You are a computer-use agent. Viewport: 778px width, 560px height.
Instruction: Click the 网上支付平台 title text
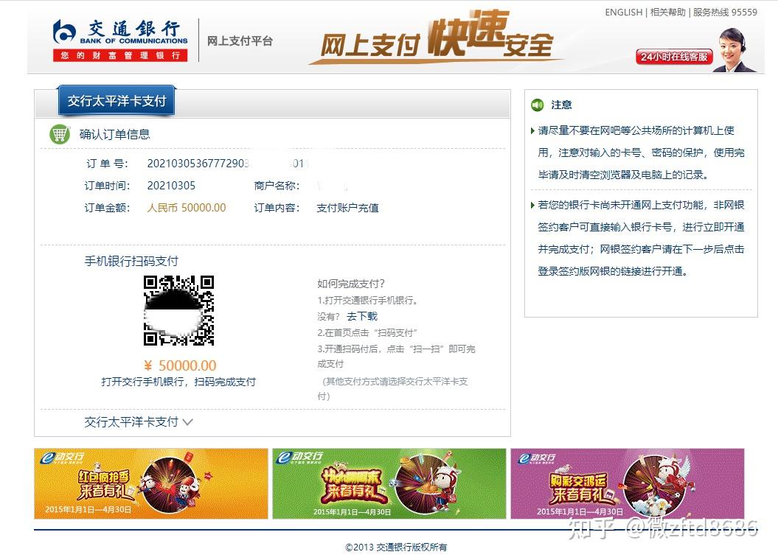pyautogui.click(x=240, y=41)
